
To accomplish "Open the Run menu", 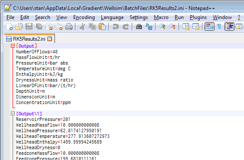I will pyautogui.click(x=179, y=17).
